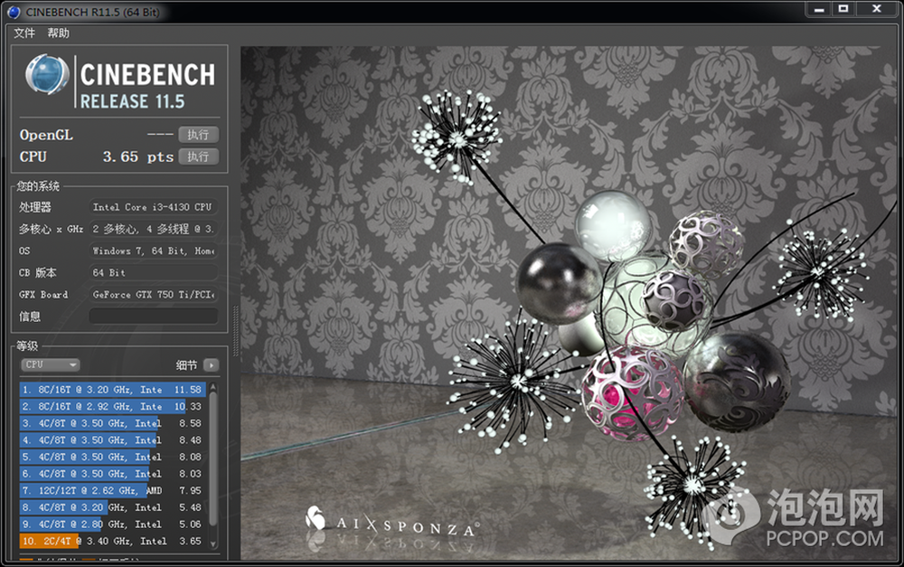Click the panel splitter handle beside render view
904x567 pixels.
tap(235, 331)
